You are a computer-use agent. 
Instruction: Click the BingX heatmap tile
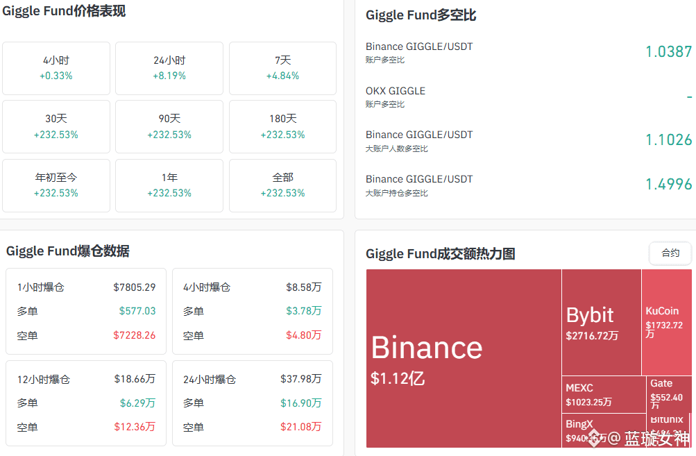[604, 431]
